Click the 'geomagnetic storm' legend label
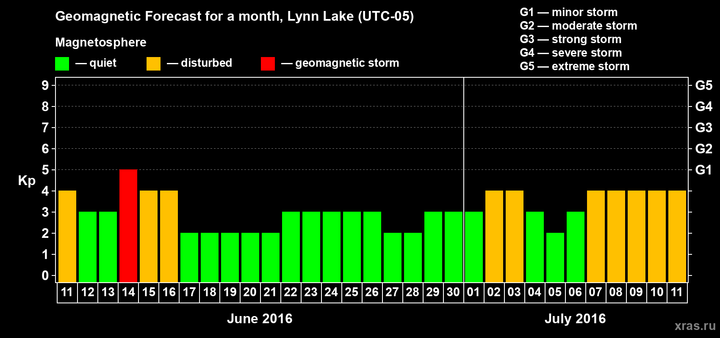Image resolution: width=720 pixels, height=338 pixels. (x=347, y=63)
